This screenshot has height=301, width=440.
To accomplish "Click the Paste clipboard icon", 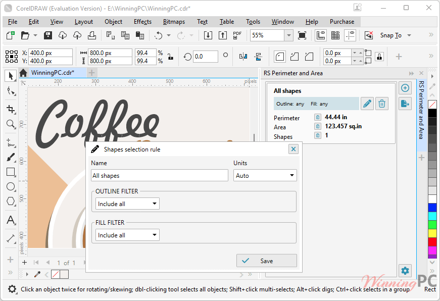I will (139, 35).
